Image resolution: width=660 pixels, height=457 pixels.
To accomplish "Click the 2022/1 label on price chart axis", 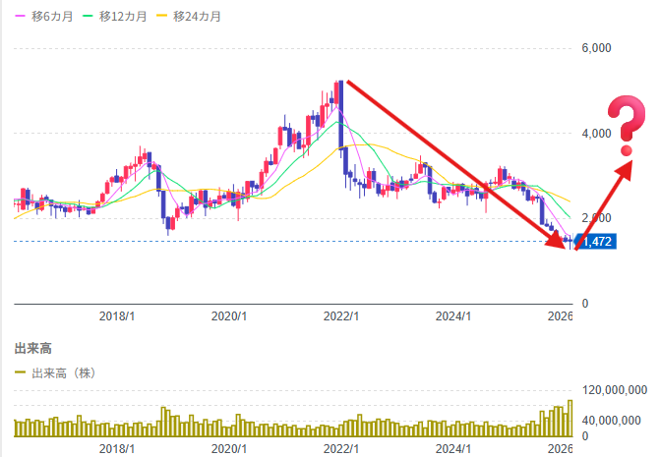I will click(340, 316).
